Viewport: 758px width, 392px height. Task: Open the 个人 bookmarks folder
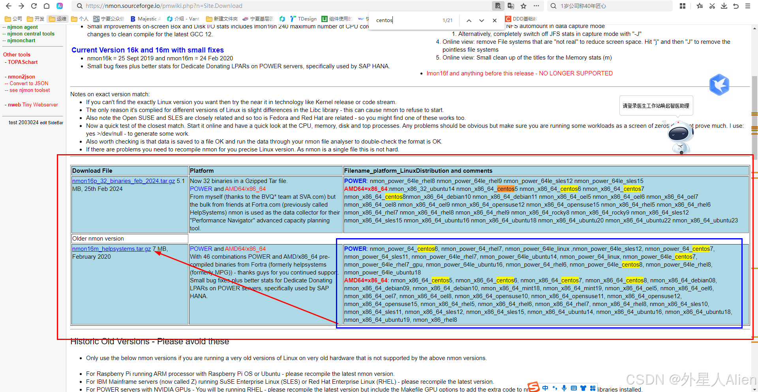pos(80,19)
